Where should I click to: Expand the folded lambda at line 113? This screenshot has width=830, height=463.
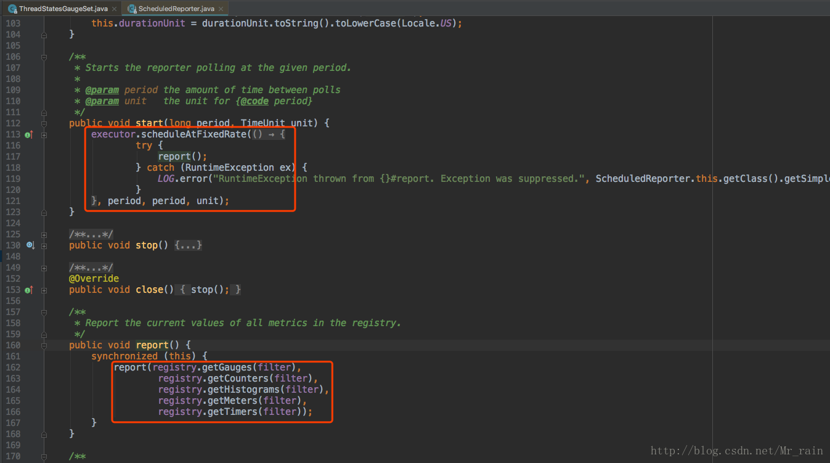tap(44, 134)
